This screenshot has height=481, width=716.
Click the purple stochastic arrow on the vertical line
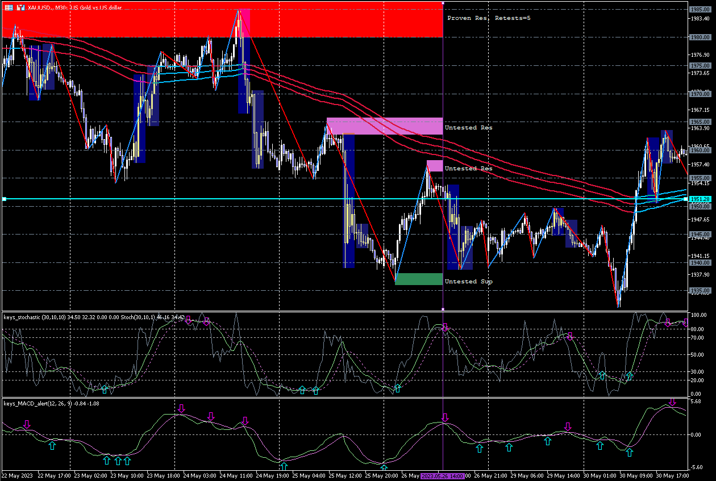point(446,328)
